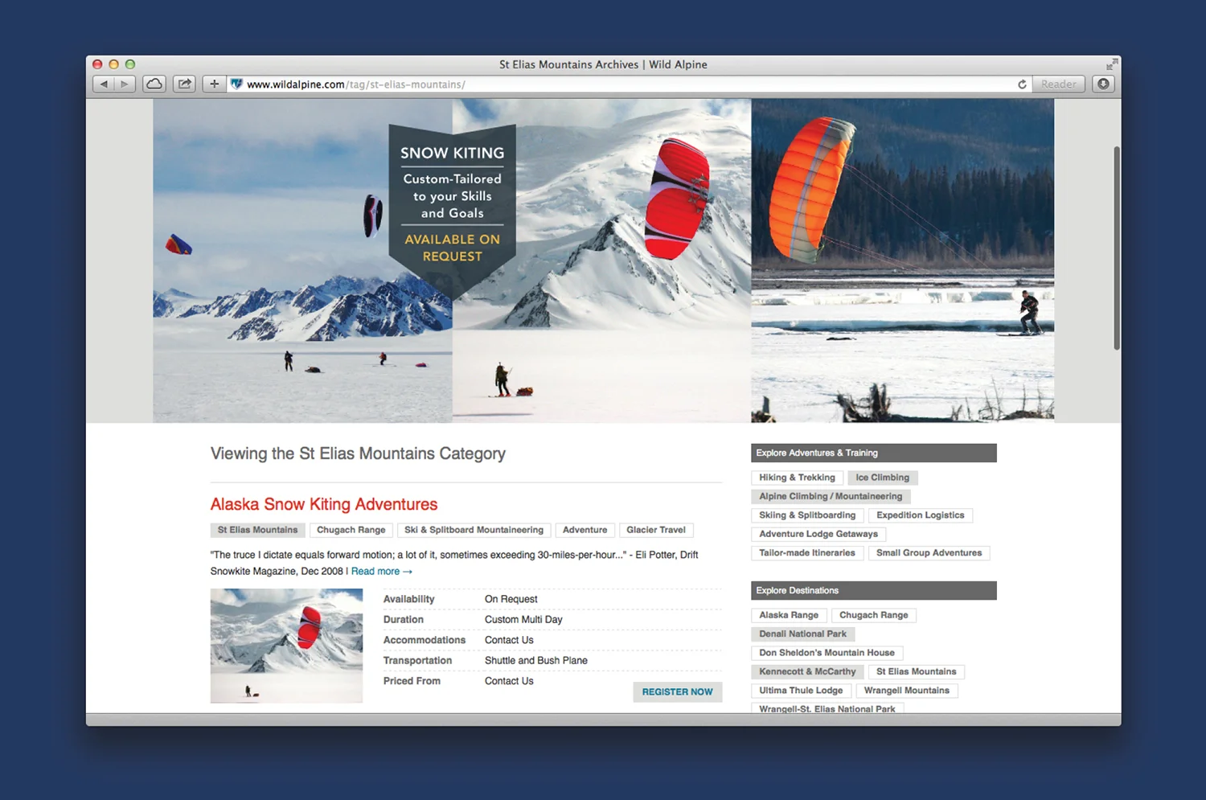Click the Reader button
Viewport: 1206px width, 800px height.
pyautogui.click(x=1058, y=84)
